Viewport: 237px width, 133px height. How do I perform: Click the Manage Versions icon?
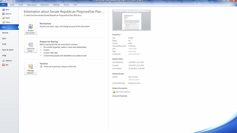point(31,67)
